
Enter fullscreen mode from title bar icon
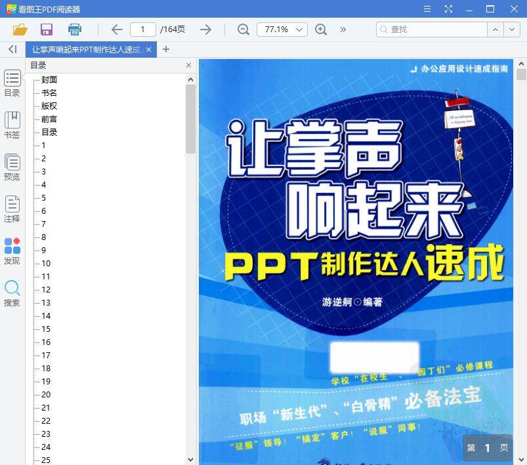coord(448,9)
